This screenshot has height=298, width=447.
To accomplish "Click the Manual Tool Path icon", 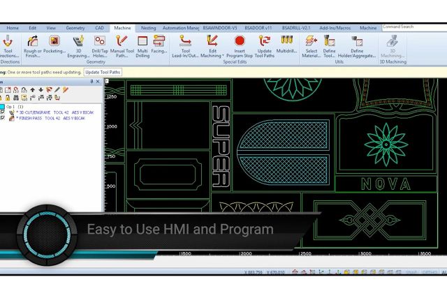I will (122, 45).
